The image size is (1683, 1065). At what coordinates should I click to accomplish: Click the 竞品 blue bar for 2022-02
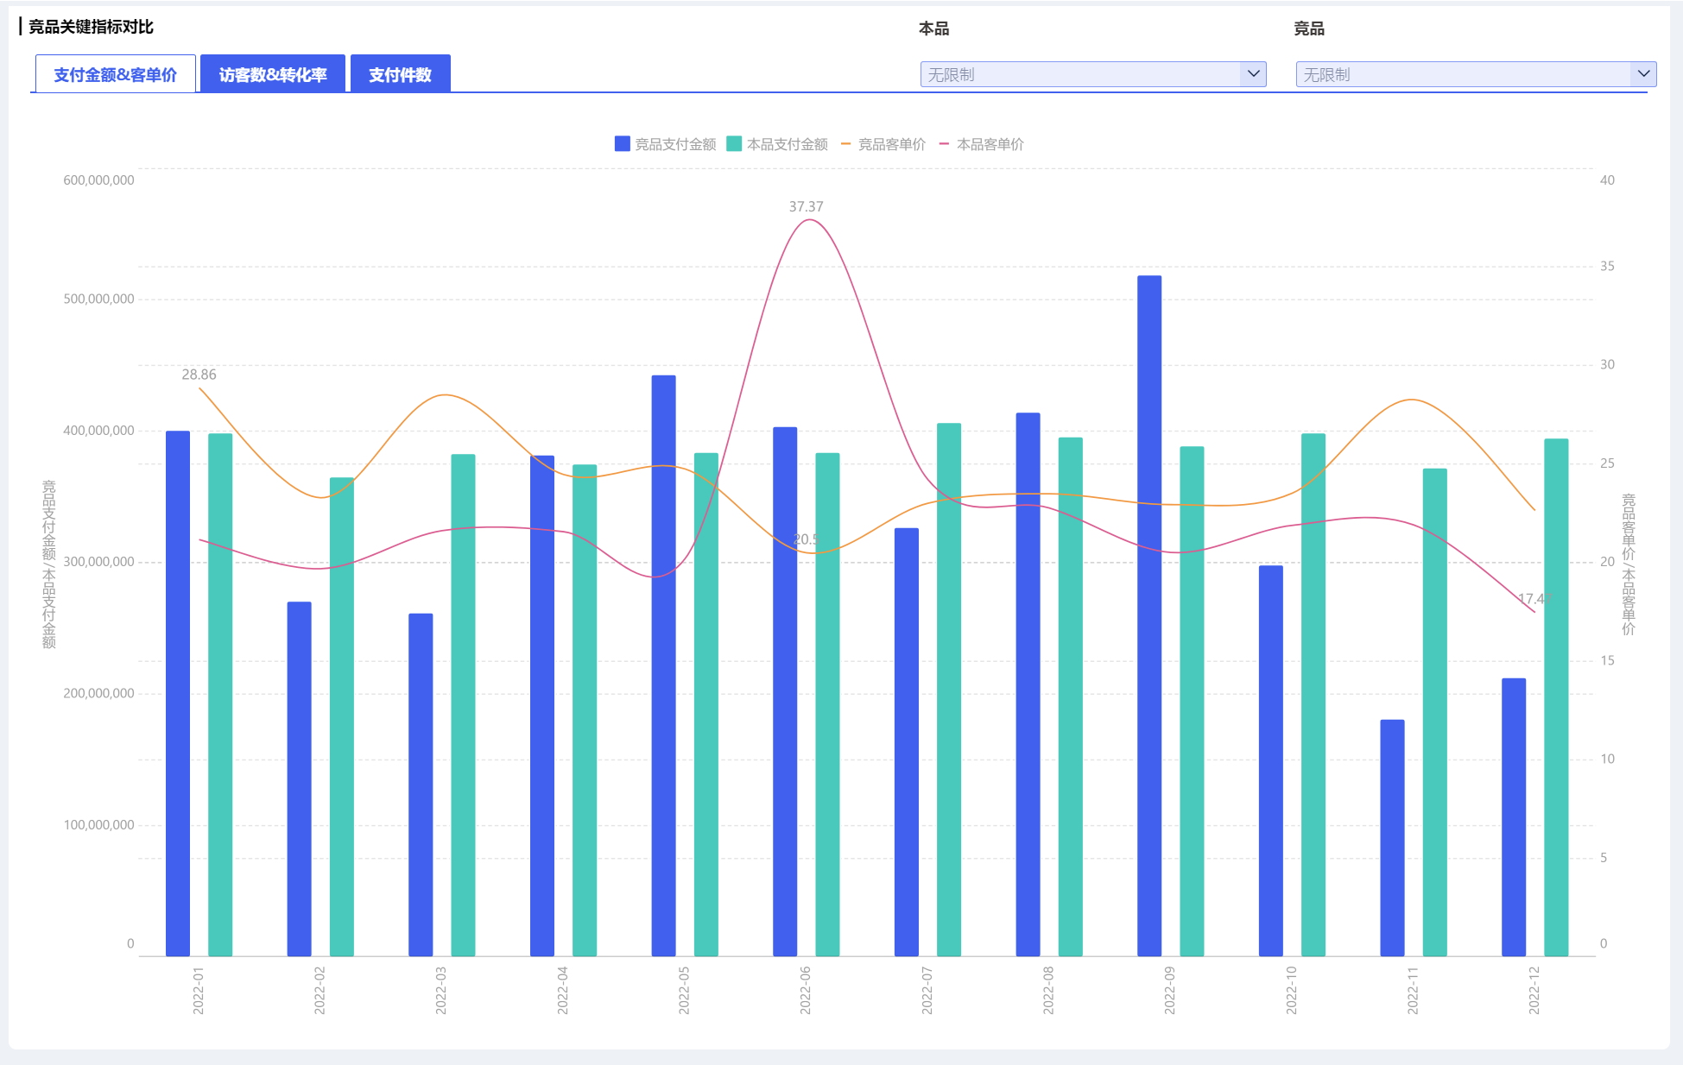(299, 779)
